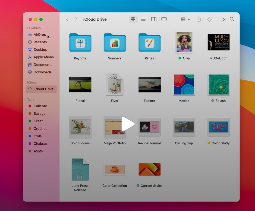The image size is (255, 211).
Task: Switch to column view
Action: [154, 19]
